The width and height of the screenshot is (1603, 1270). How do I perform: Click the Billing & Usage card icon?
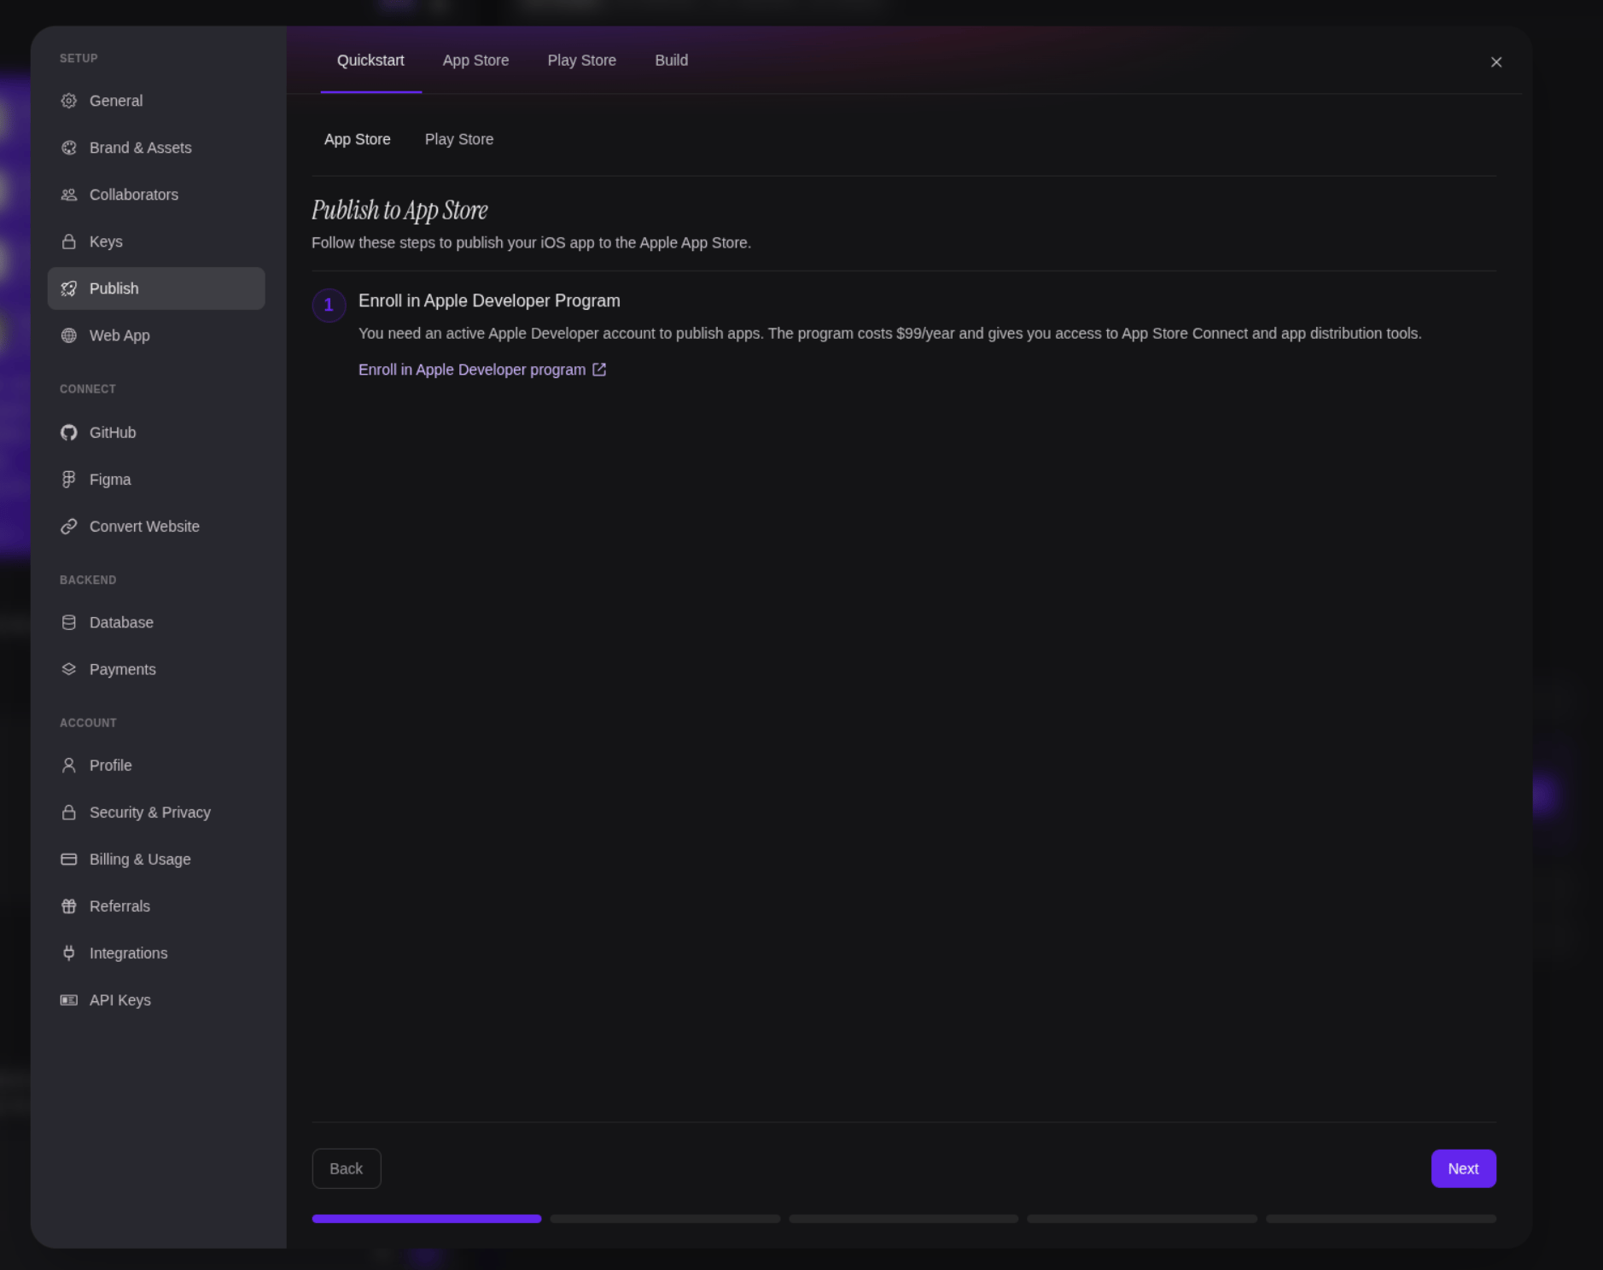click(x=69, y=859)
